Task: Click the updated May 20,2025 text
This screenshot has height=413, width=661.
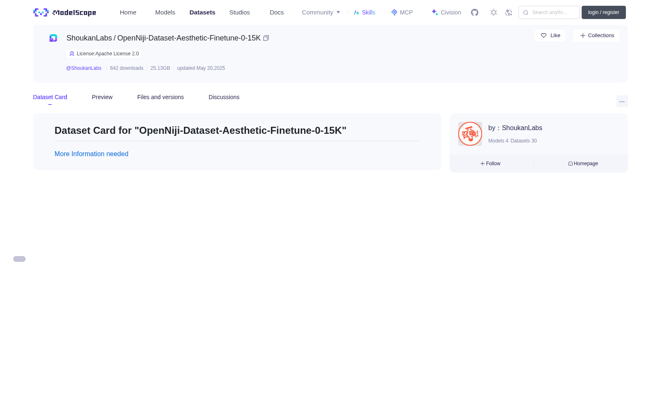Action: [x=201, y=68]
